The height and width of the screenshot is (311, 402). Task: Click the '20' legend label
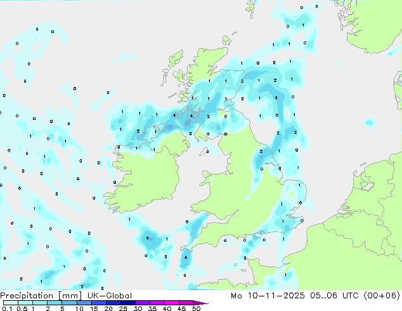point(108,308)
